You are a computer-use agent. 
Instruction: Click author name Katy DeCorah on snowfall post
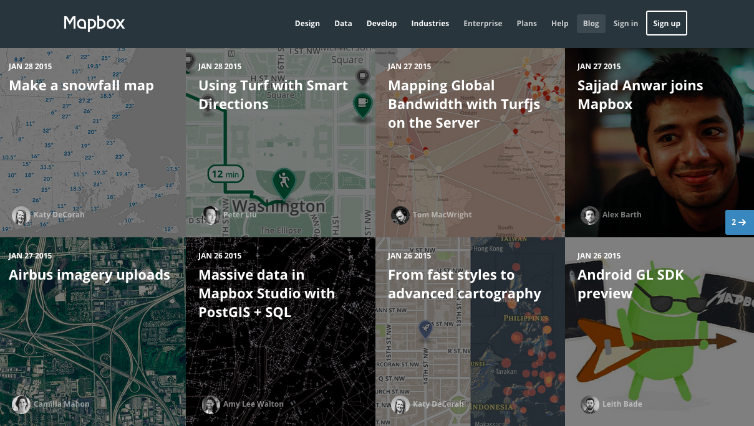[59, 215]
